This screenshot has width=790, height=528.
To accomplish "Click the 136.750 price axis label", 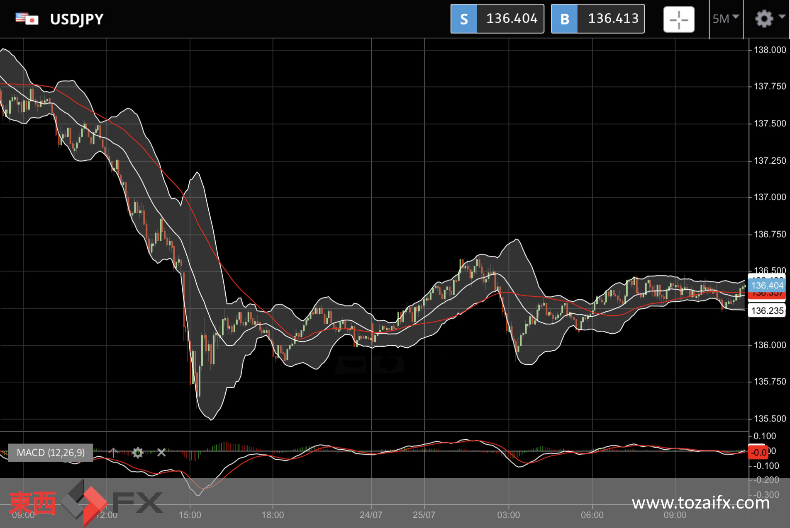I will (x=770, y=234).
